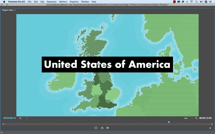
Task: Open the Fit zoom level dropdown
Action: tap(23, 118)
